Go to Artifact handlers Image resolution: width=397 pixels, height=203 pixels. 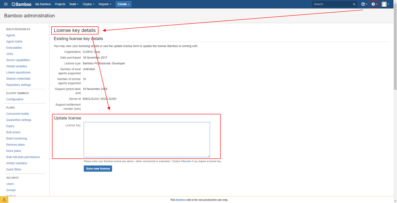pos(17,163)
